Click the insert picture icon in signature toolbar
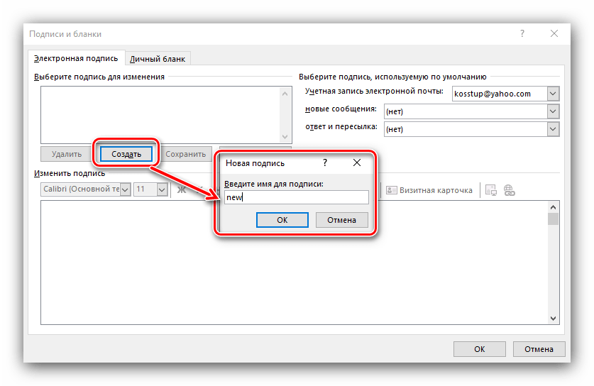Viewport: 594px width, 386px height. [x=490, y=190]
